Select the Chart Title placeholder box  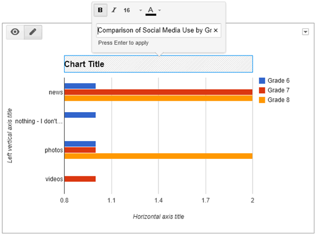pos(158,64)
